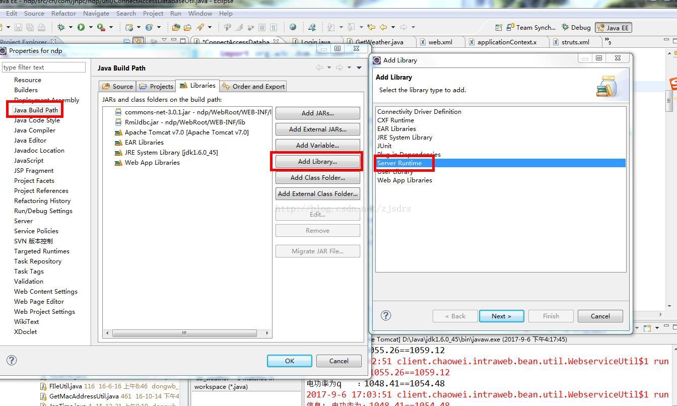Click the help question mark in the Properties dialog
Viewport: 677px width, 406px height.
click(12, 360)
